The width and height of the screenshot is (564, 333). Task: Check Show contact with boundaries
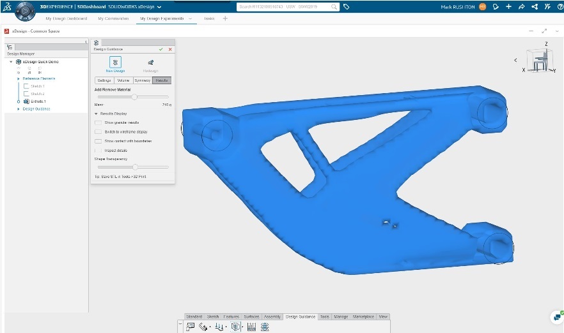pos(98,141)
